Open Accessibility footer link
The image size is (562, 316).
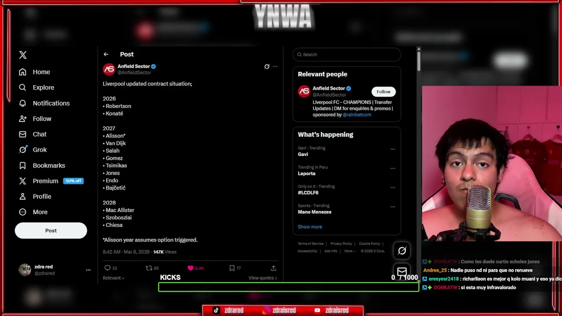pyautogui.click(x=307, y=251)
